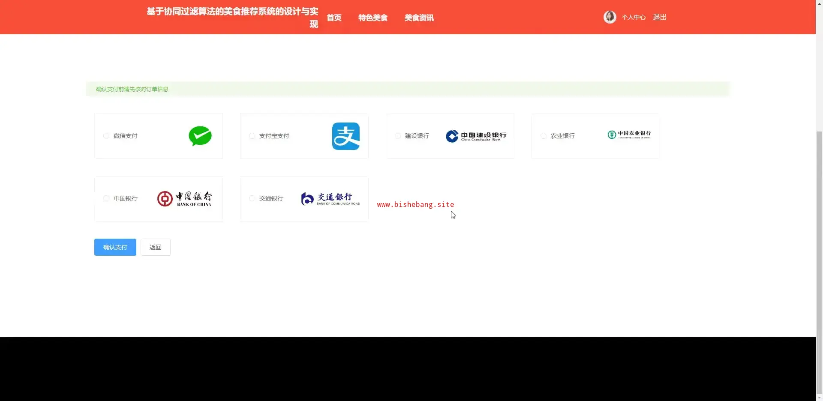Choose the 建设银行 radio option

point(398,136)
